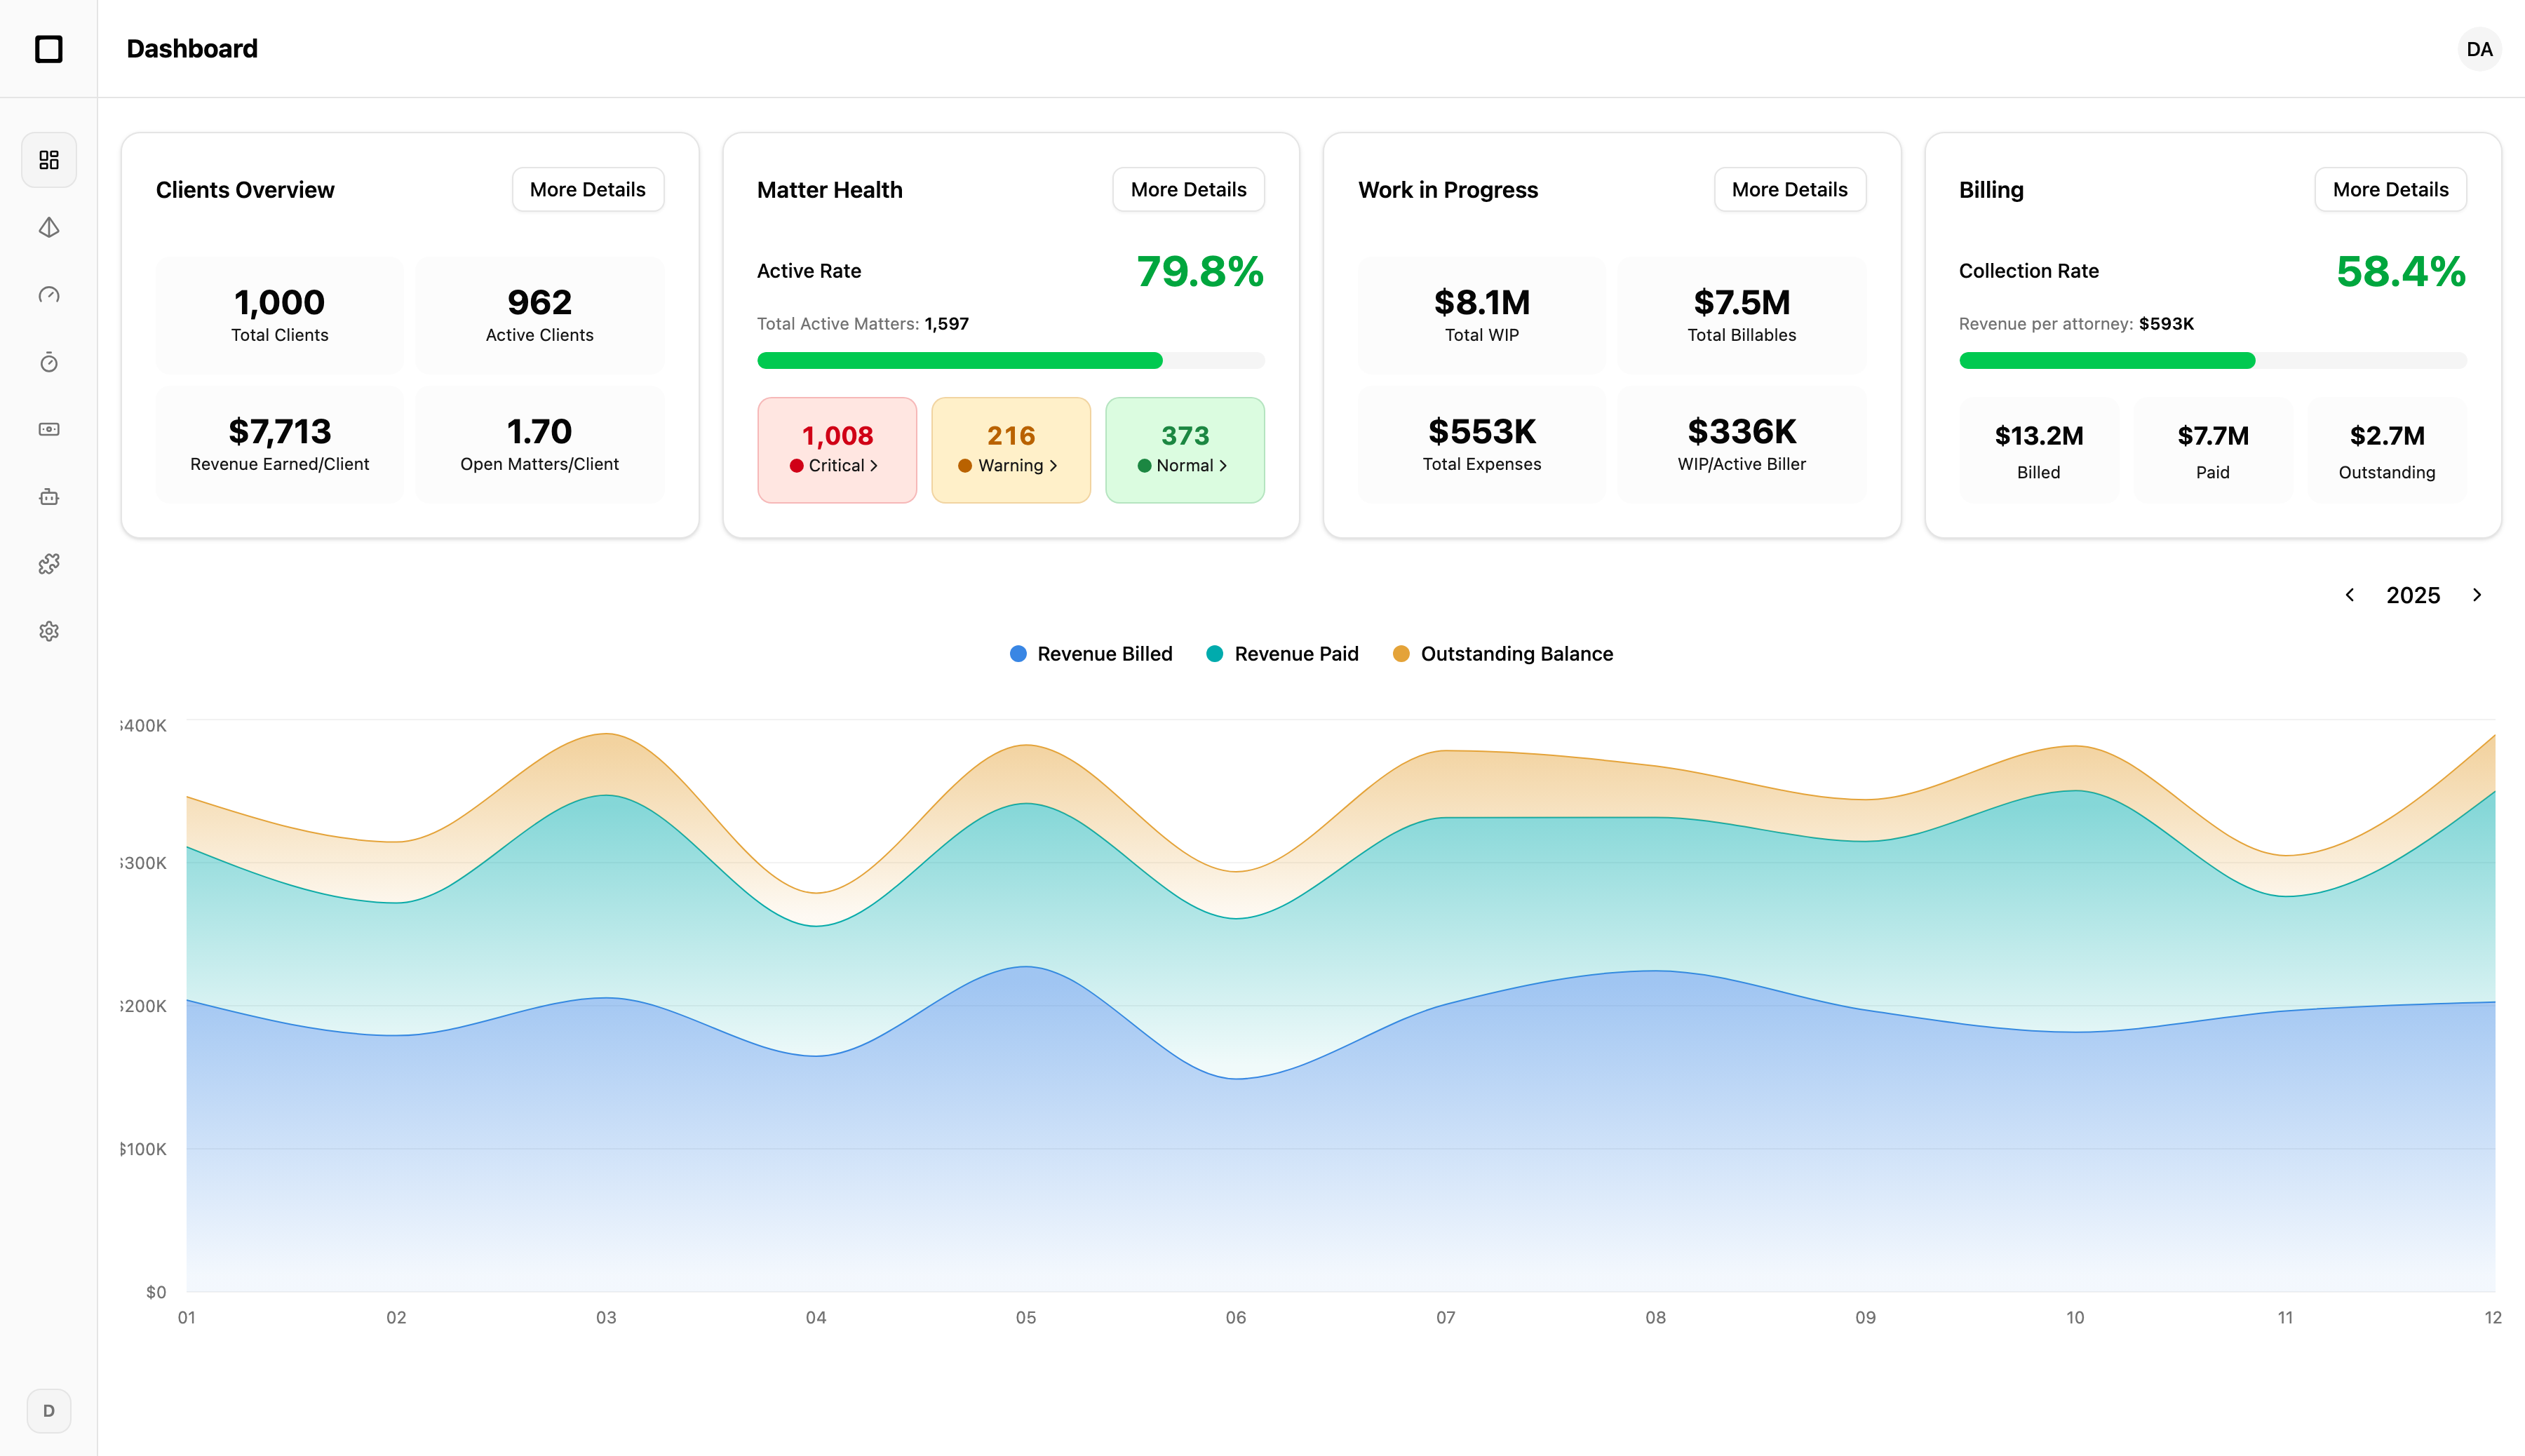Expand the Critical matters breakdown

[837, 450]
